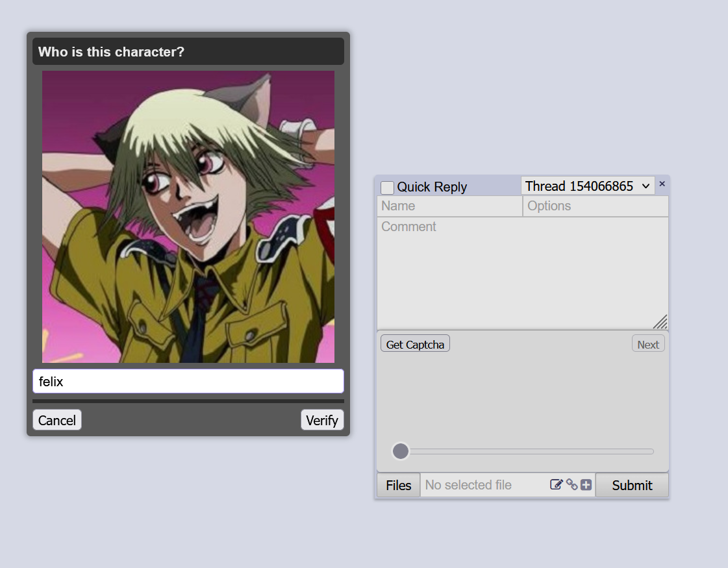This screenshot has width=728, height=568.
Task: Click the 'No selected file' text
Action: point(468,486)
